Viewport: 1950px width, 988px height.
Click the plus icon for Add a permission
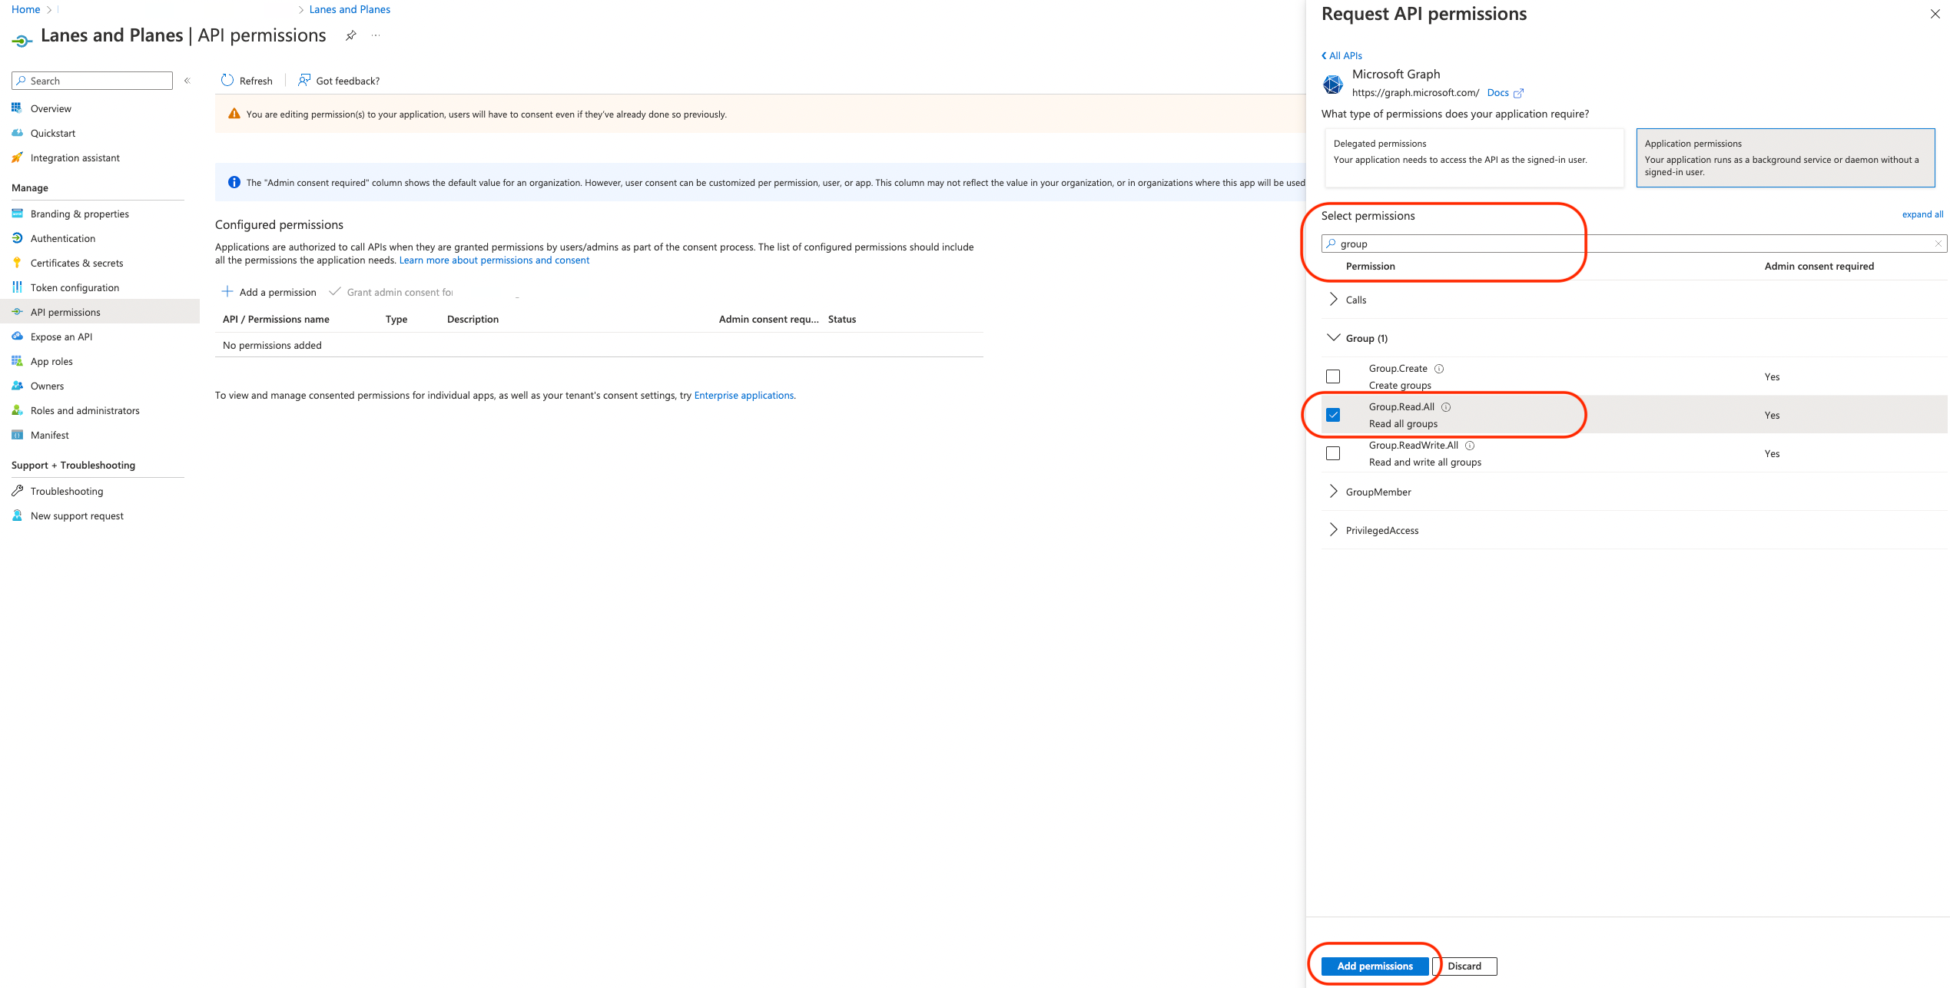tap(227, 291)
